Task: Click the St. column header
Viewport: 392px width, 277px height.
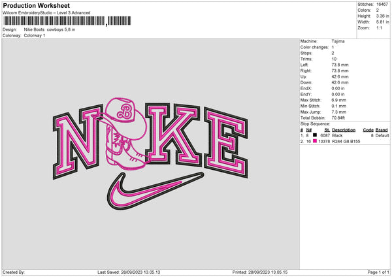Action: pyautogui.click(x=327, y=130)
